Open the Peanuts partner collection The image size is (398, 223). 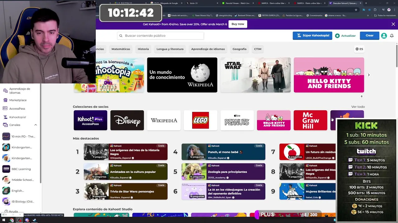point(237,120)
